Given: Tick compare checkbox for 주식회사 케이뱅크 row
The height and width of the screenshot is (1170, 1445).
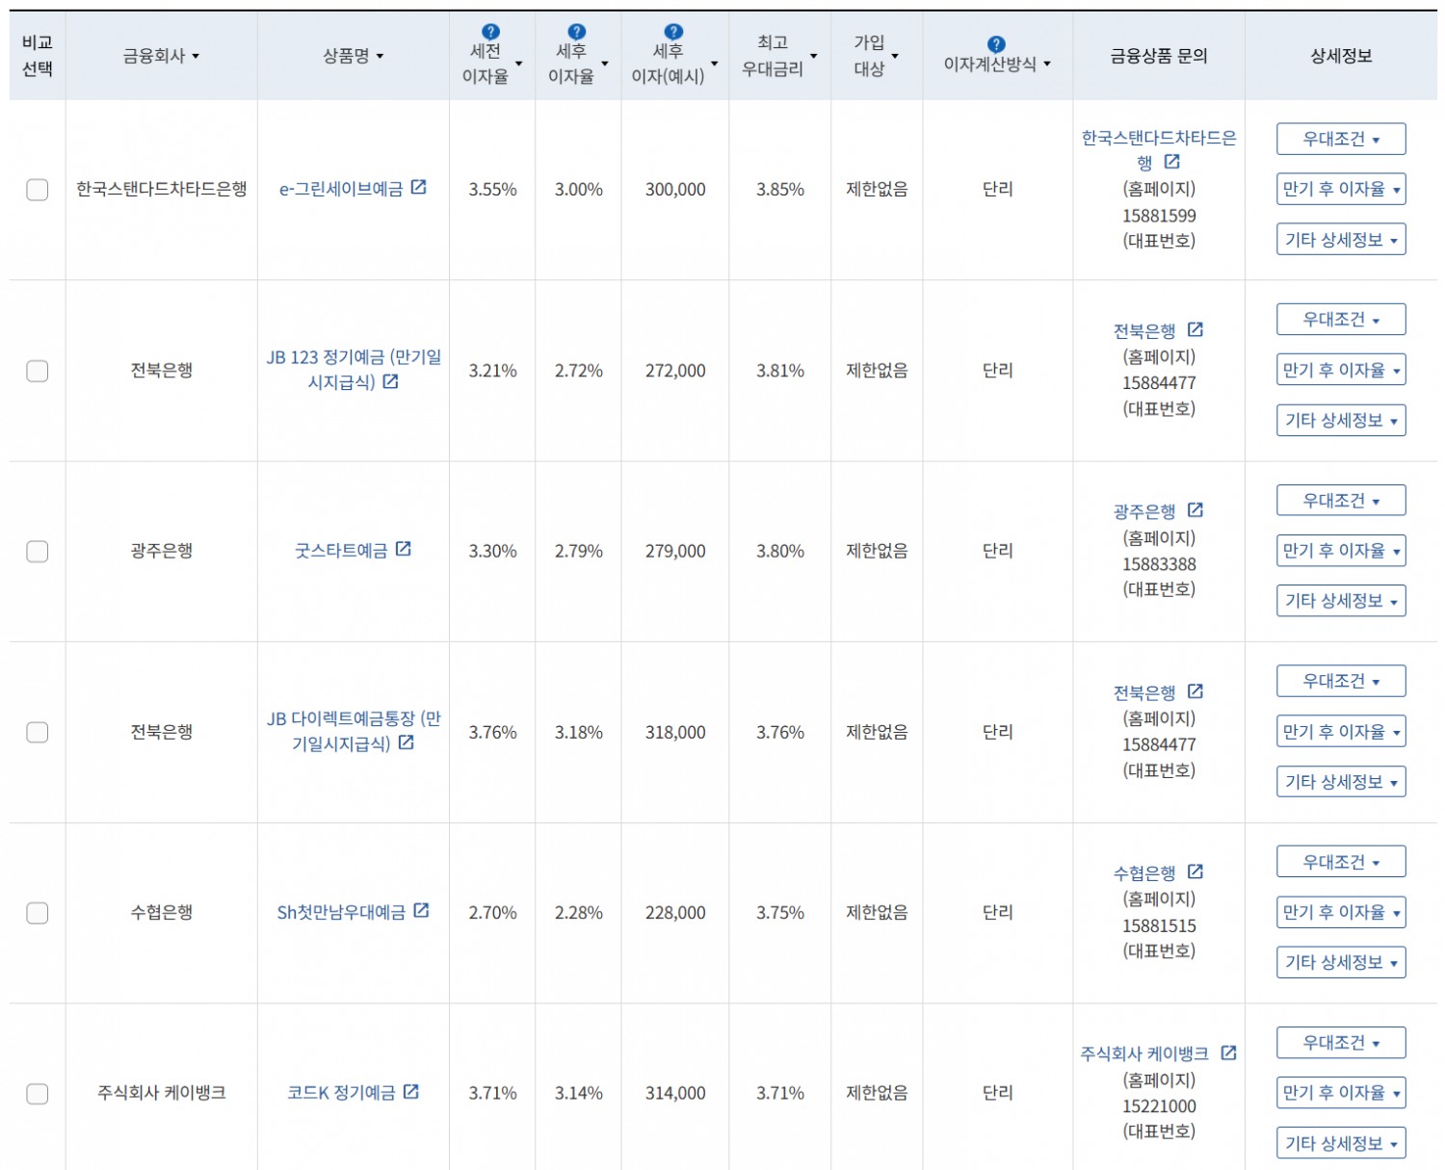Looking at the screenshot, I should [38, 1094].
